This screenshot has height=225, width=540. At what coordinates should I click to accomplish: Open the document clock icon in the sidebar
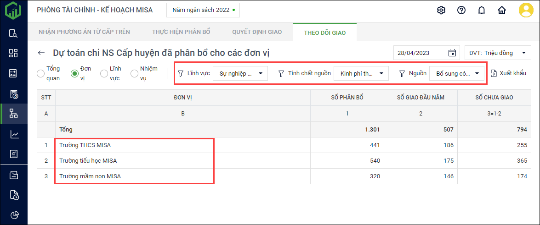[x=13, y=195]
